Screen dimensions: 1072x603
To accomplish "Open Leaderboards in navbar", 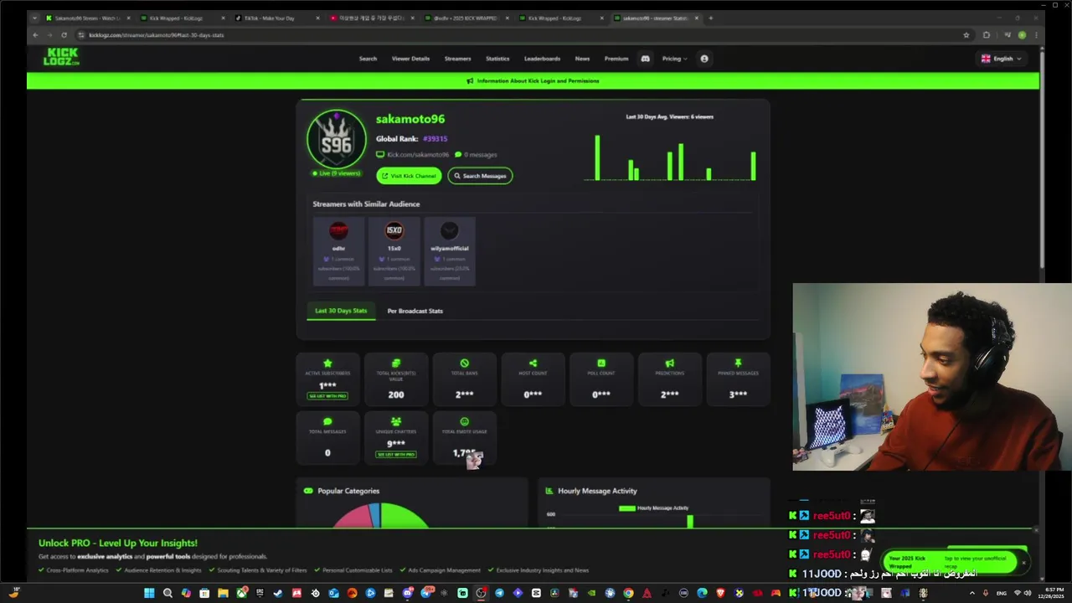I will point(542,59).
